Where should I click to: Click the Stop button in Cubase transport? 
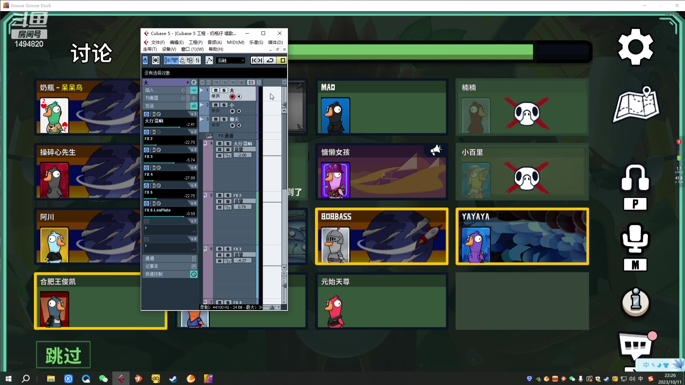pyautogui.click(x=283, y=60)
